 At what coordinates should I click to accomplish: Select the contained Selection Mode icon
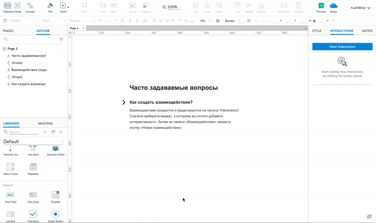17,5
